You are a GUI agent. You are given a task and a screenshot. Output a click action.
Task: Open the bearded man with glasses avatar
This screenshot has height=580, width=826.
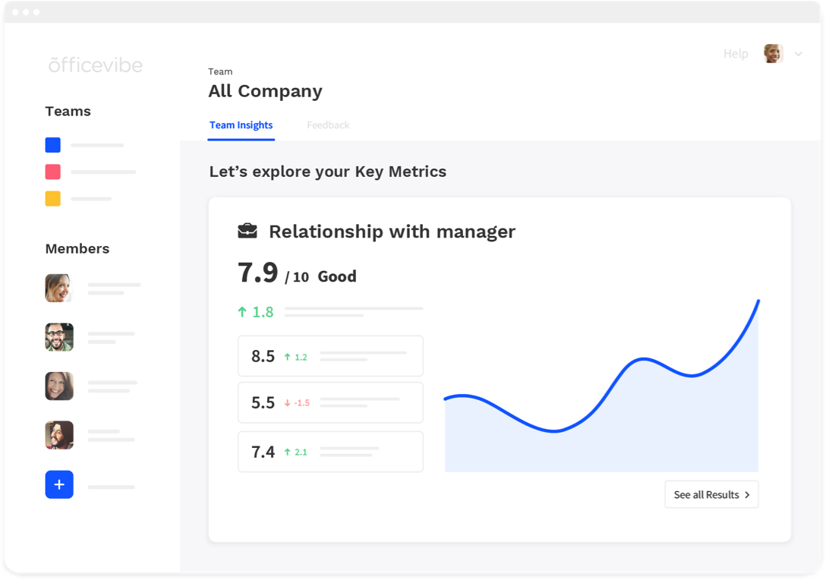click(59, 337)
